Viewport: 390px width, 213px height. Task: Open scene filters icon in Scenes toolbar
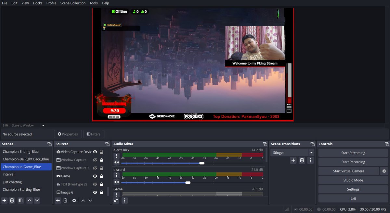pyautogui.click(x=20, y=201)
